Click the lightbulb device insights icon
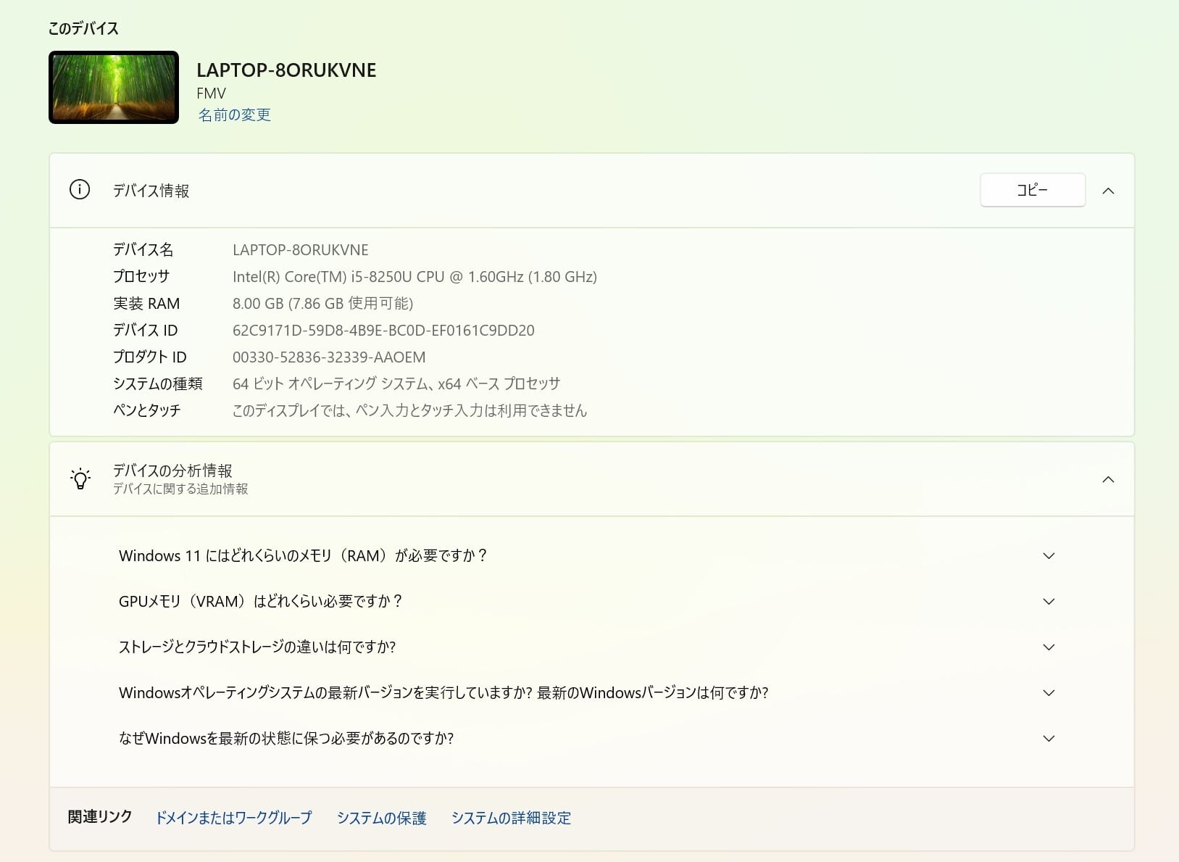The width and height of the screenshot is (1179, 862). [x=80, y=479]
